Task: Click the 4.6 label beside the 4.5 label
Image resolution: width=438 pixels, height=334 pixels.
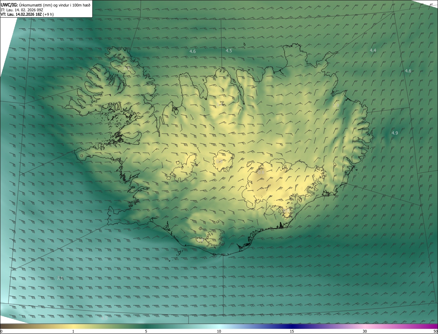Action: click(193, 51)
